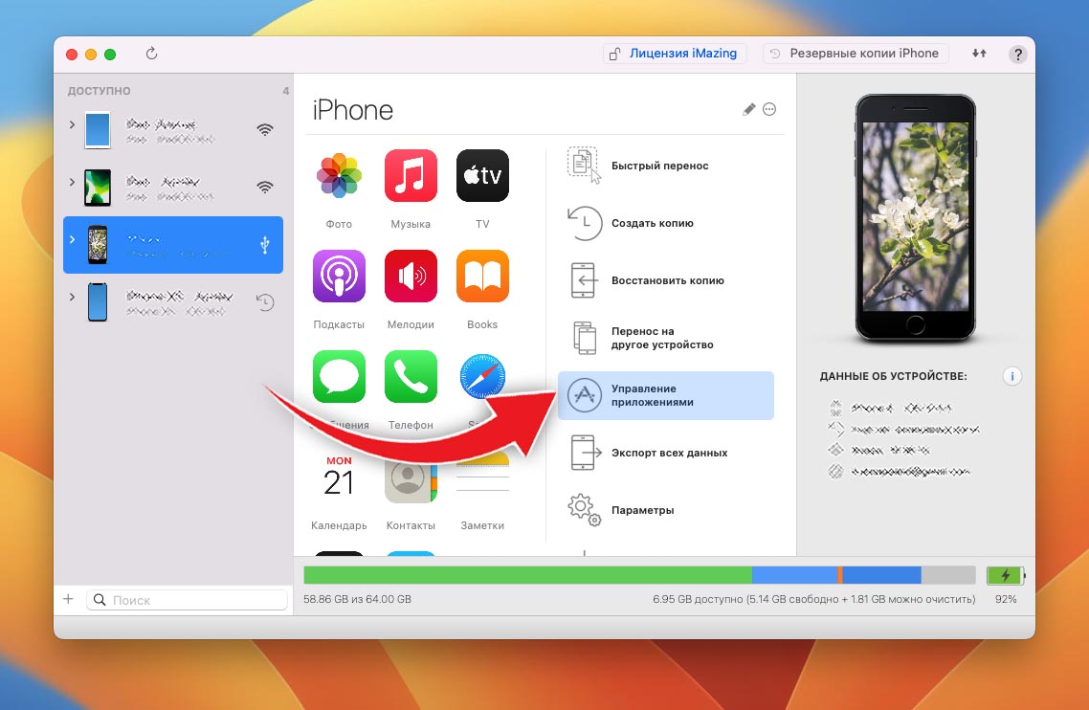Open the Books icon
This screenshot has width=1089, height=710.
[x=482, y=276]
